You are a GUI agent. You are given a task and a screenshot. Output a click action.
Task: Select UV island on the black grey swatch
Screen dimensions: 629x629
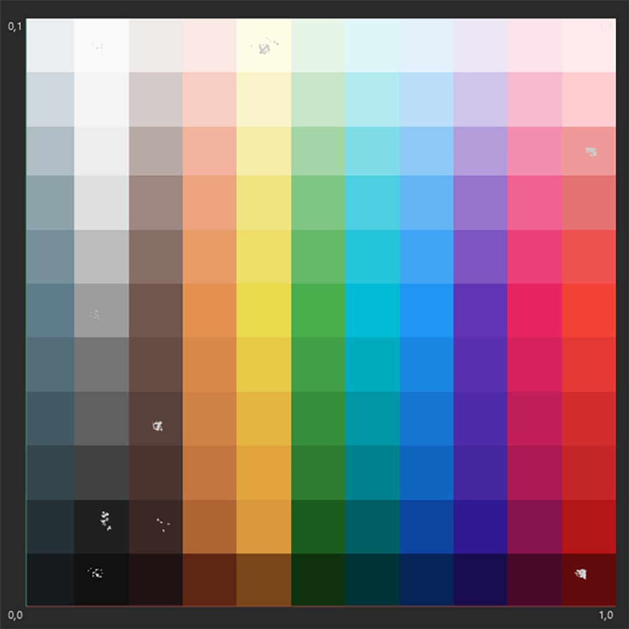(96, 573)
